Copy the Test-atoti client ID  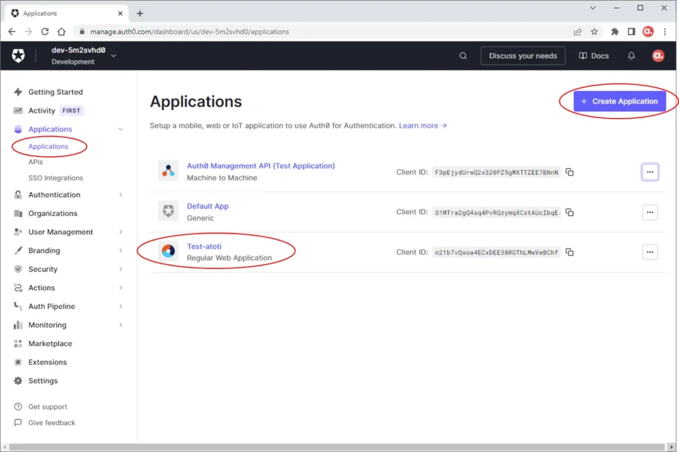point(570,252)
